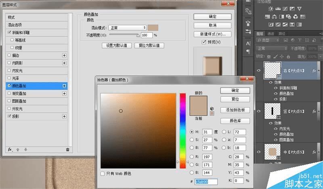Click 添加到色板 button
Screen dimensions: 323x189
click(x=235, y=110)
